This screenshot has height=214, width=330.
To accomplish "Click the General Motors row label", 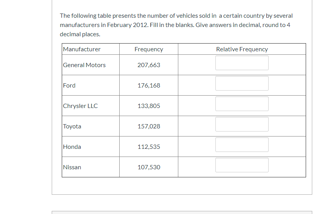I will (85, 65).
